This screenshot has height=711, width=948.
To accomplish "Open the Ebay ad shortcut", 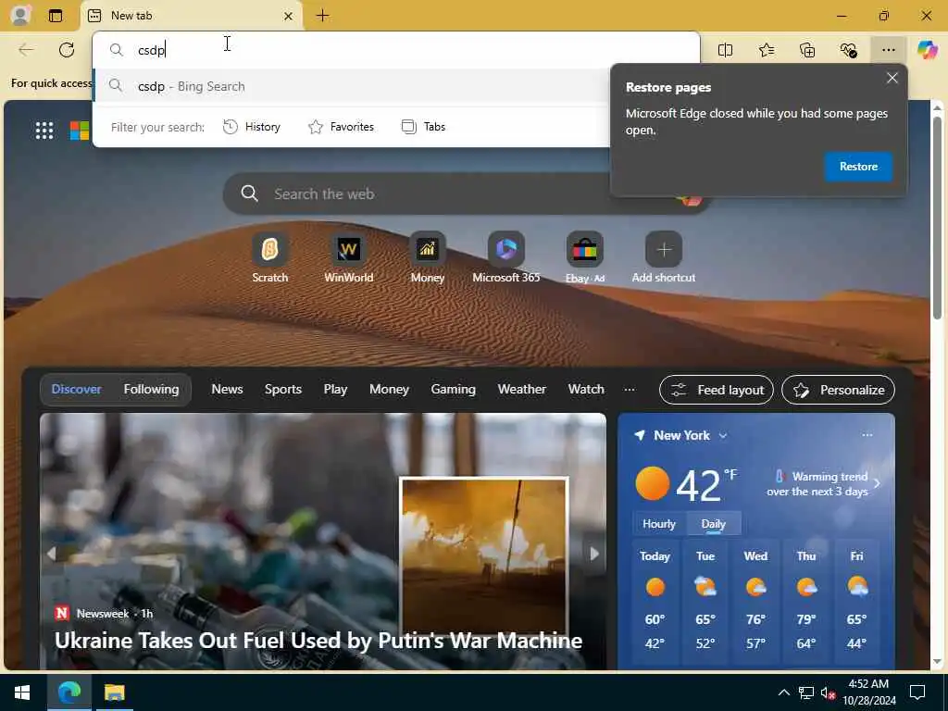I will coord(585,258).
